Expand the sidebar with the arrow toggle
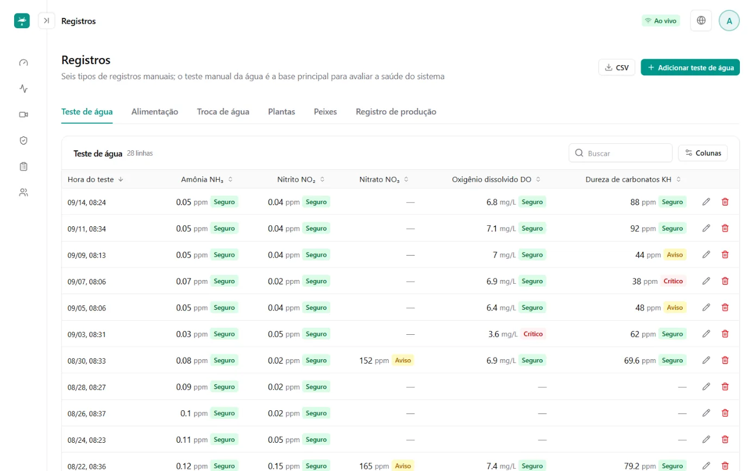Image resolution: width=754 pixels, height=471 pixels. 47,21
